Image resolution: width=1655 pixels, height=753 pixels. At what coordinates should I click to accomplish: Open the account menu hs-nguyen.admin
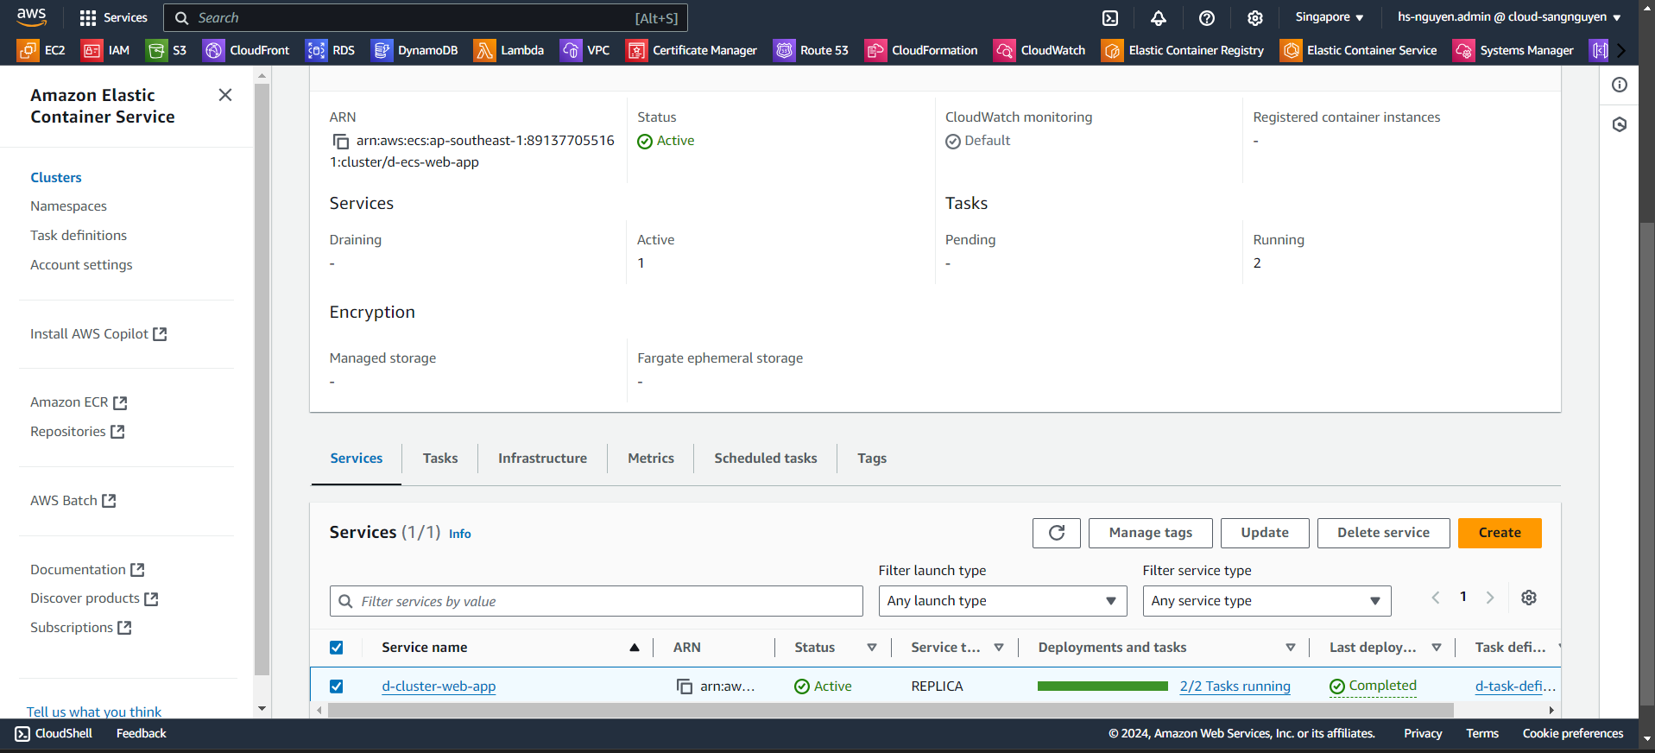1509,17
